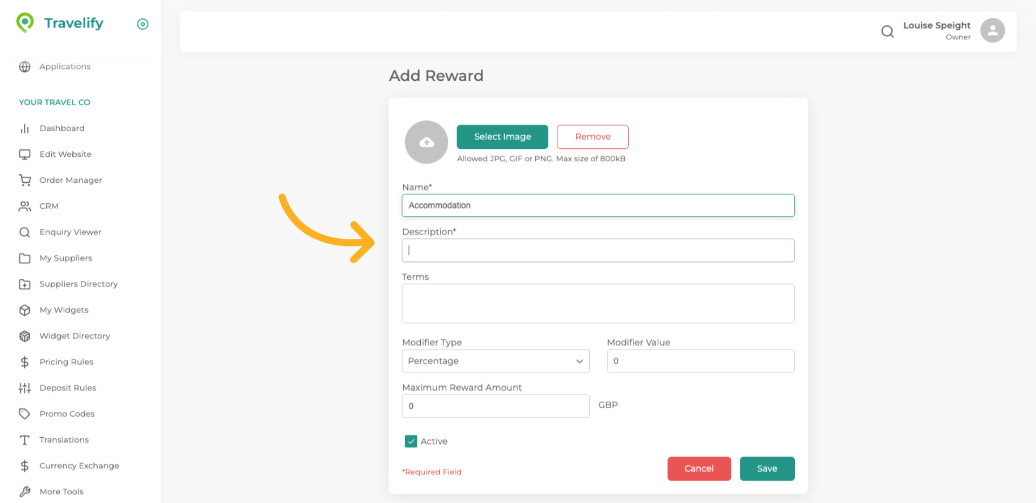Click the red Cancel button
The height and width of the screenshot is (503, 1036).
(698, 468)
